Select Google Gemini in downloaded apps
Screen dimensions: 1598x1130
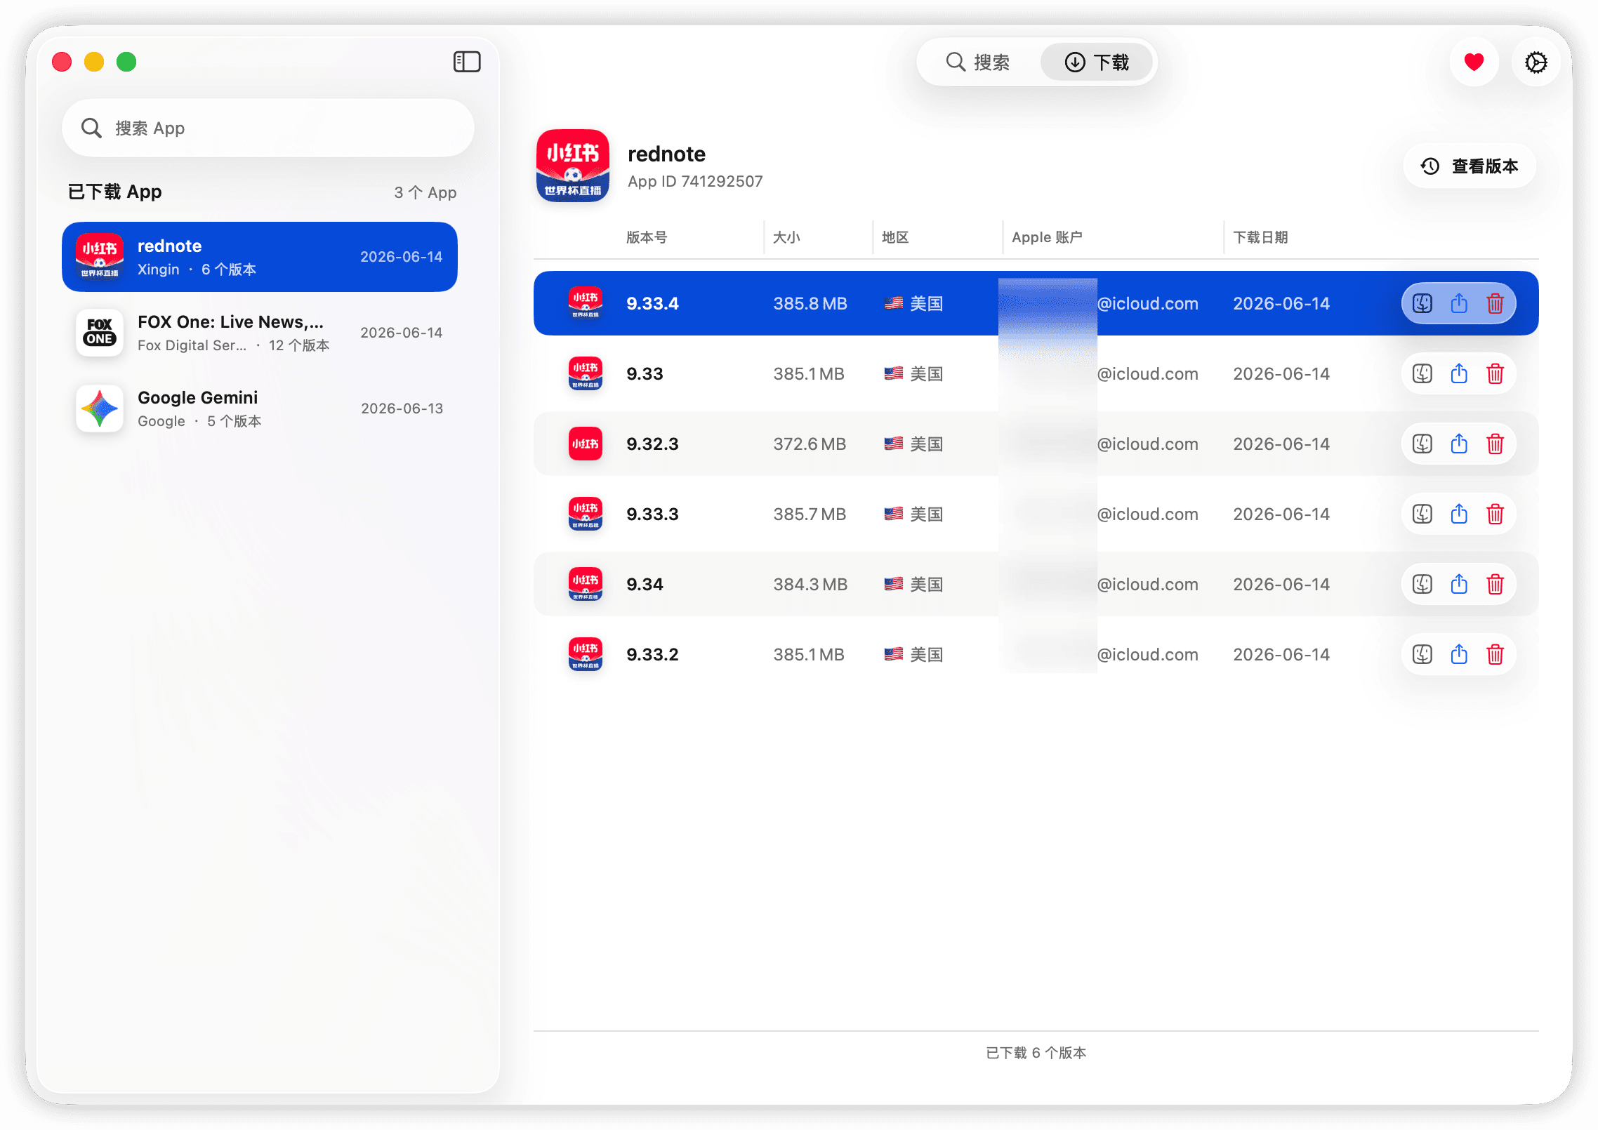click(x=259, y=408)
